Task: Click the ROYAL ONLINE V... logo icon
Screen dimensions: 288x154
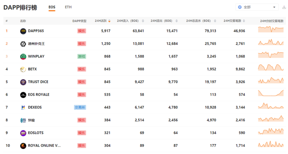Action: [x=23, y=146]
